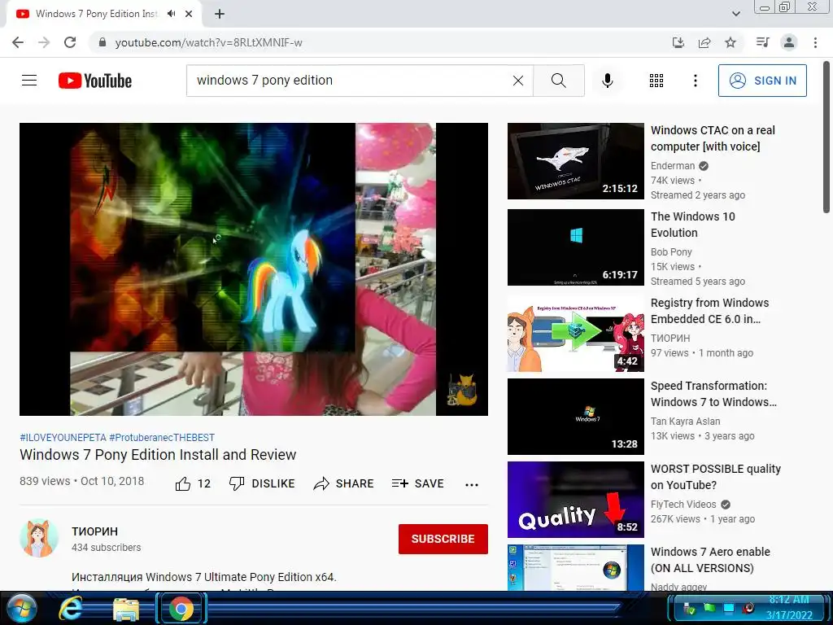Screen dimensions: 833x625
Task: Open Registry from Windows Embedded CE thumbnail
Action: pos(575,333)
